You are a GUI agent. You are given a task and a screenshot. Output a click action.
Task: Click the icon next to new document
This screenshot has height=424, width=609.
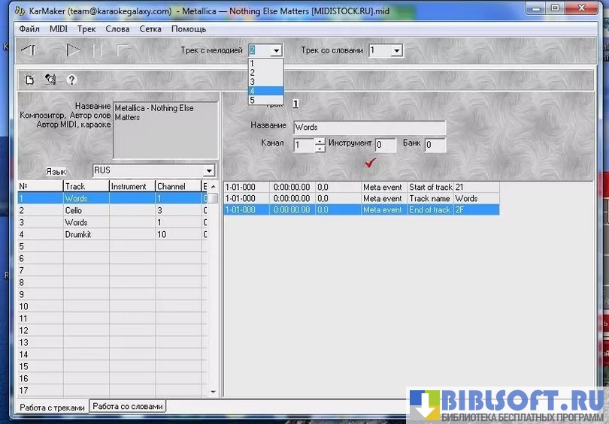[x=50, y=80]
